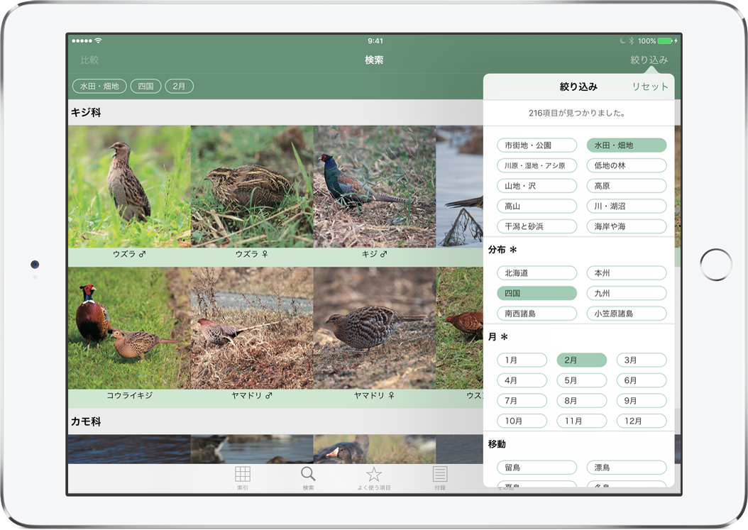
Task: Open the よく使う項目 favorites tab
Action: [x=374, y=478]
